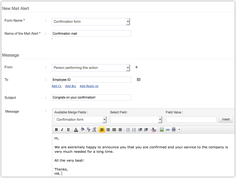Screen dimensions: 236x178
Task: Toggle left alignment in the editor
Action: 102,130
